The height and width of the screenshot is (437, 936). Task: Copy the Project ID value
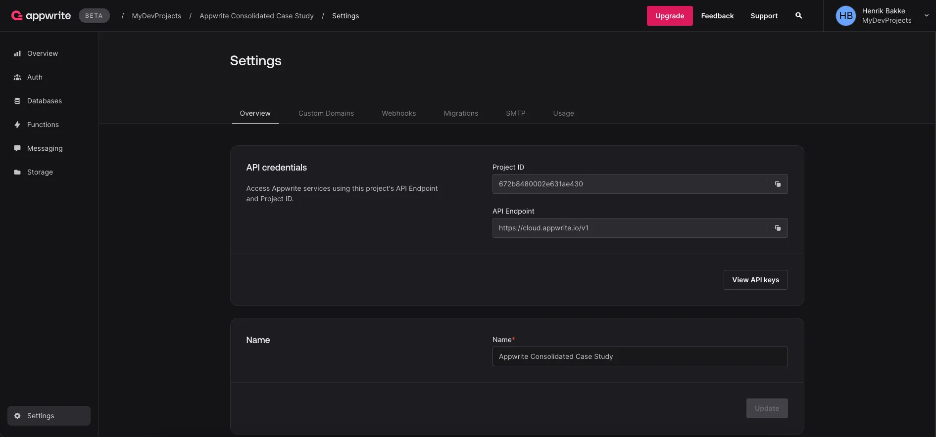point(778,184)
